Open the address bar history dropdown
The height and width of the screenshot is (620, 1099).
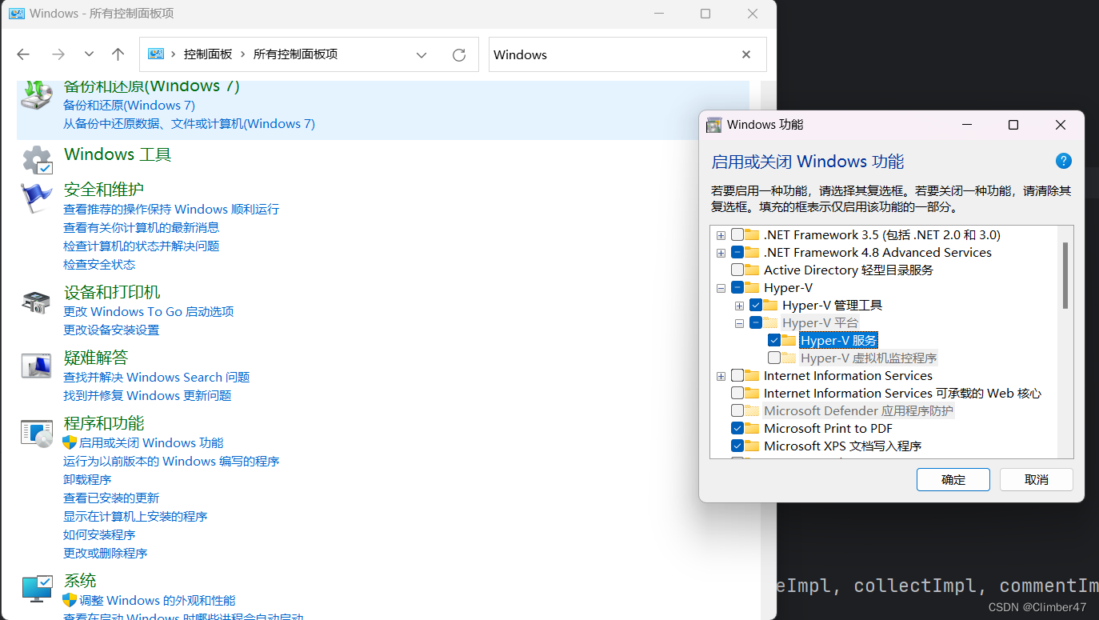(x=422, y=54)
